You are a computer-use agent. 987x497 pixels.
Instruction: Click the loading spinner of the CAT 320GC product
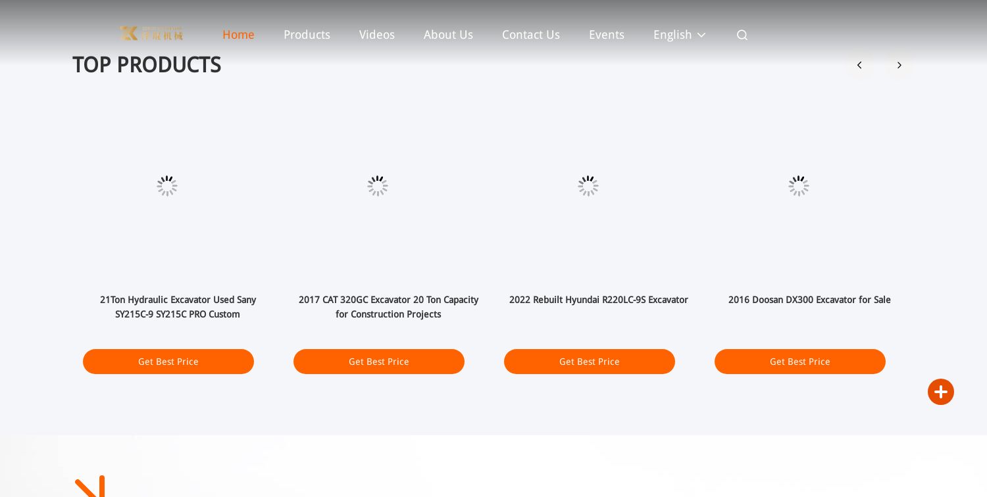[x=378, y=186]
